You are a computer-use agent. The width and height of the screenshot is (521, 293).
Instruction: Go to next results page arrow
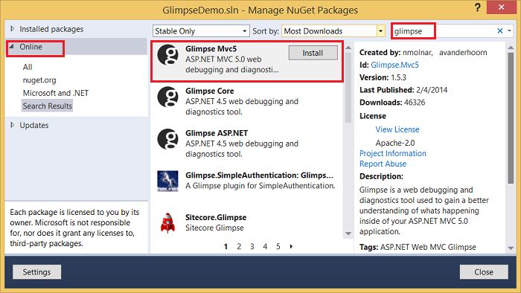(291, 246)
